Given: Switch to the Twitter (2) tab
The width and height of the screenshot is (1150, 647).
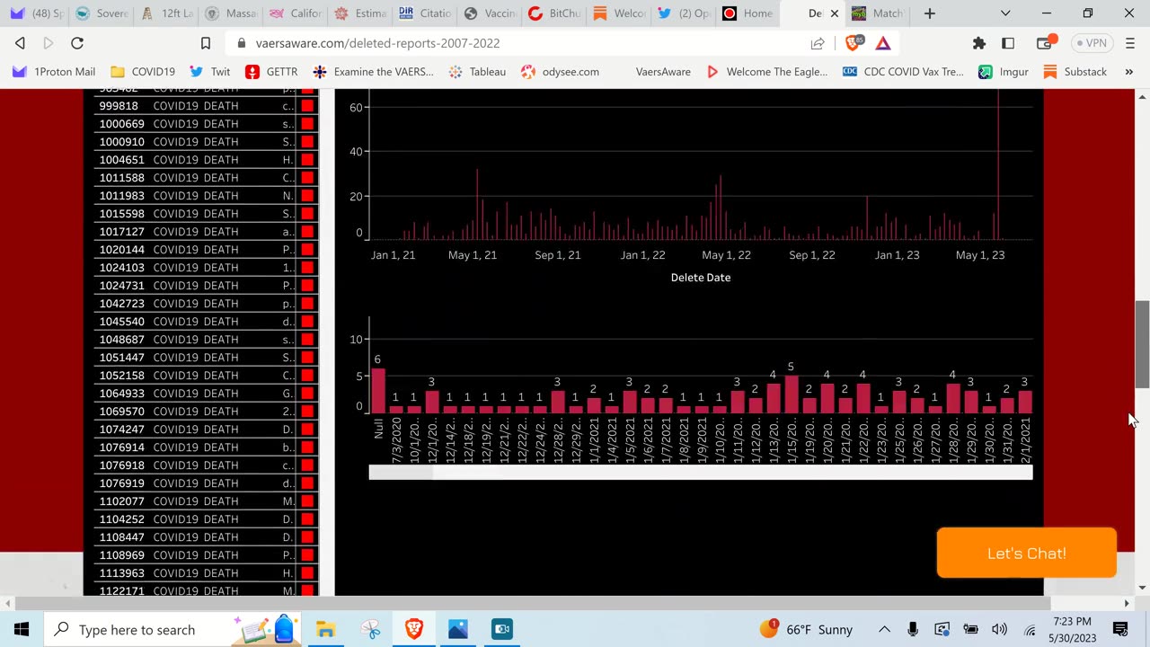Looking at the screenshot, I should [685, 13].
